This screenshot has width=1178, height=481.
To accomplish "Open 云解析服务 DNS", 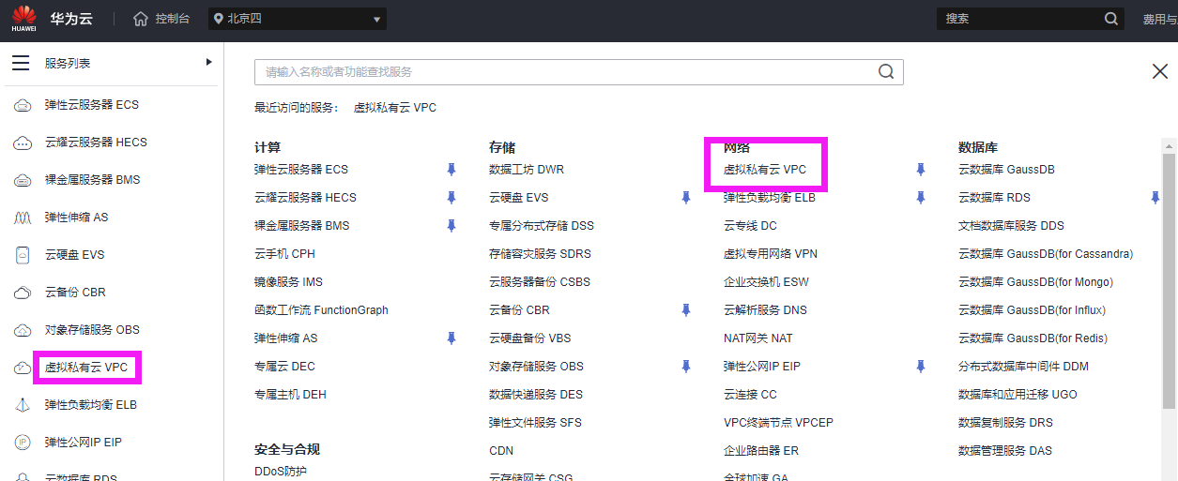I will tap(765, 310).
